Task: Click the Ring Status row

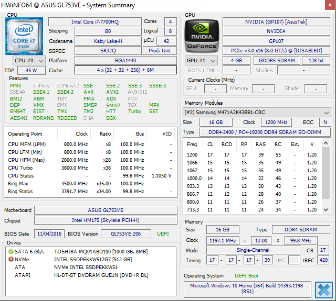Action: tap(90, 192)
